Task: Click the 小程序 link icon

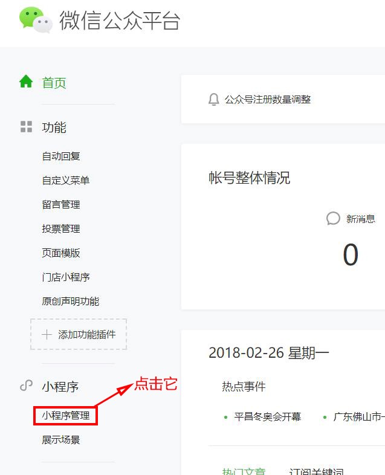Action: click(26, 386)
